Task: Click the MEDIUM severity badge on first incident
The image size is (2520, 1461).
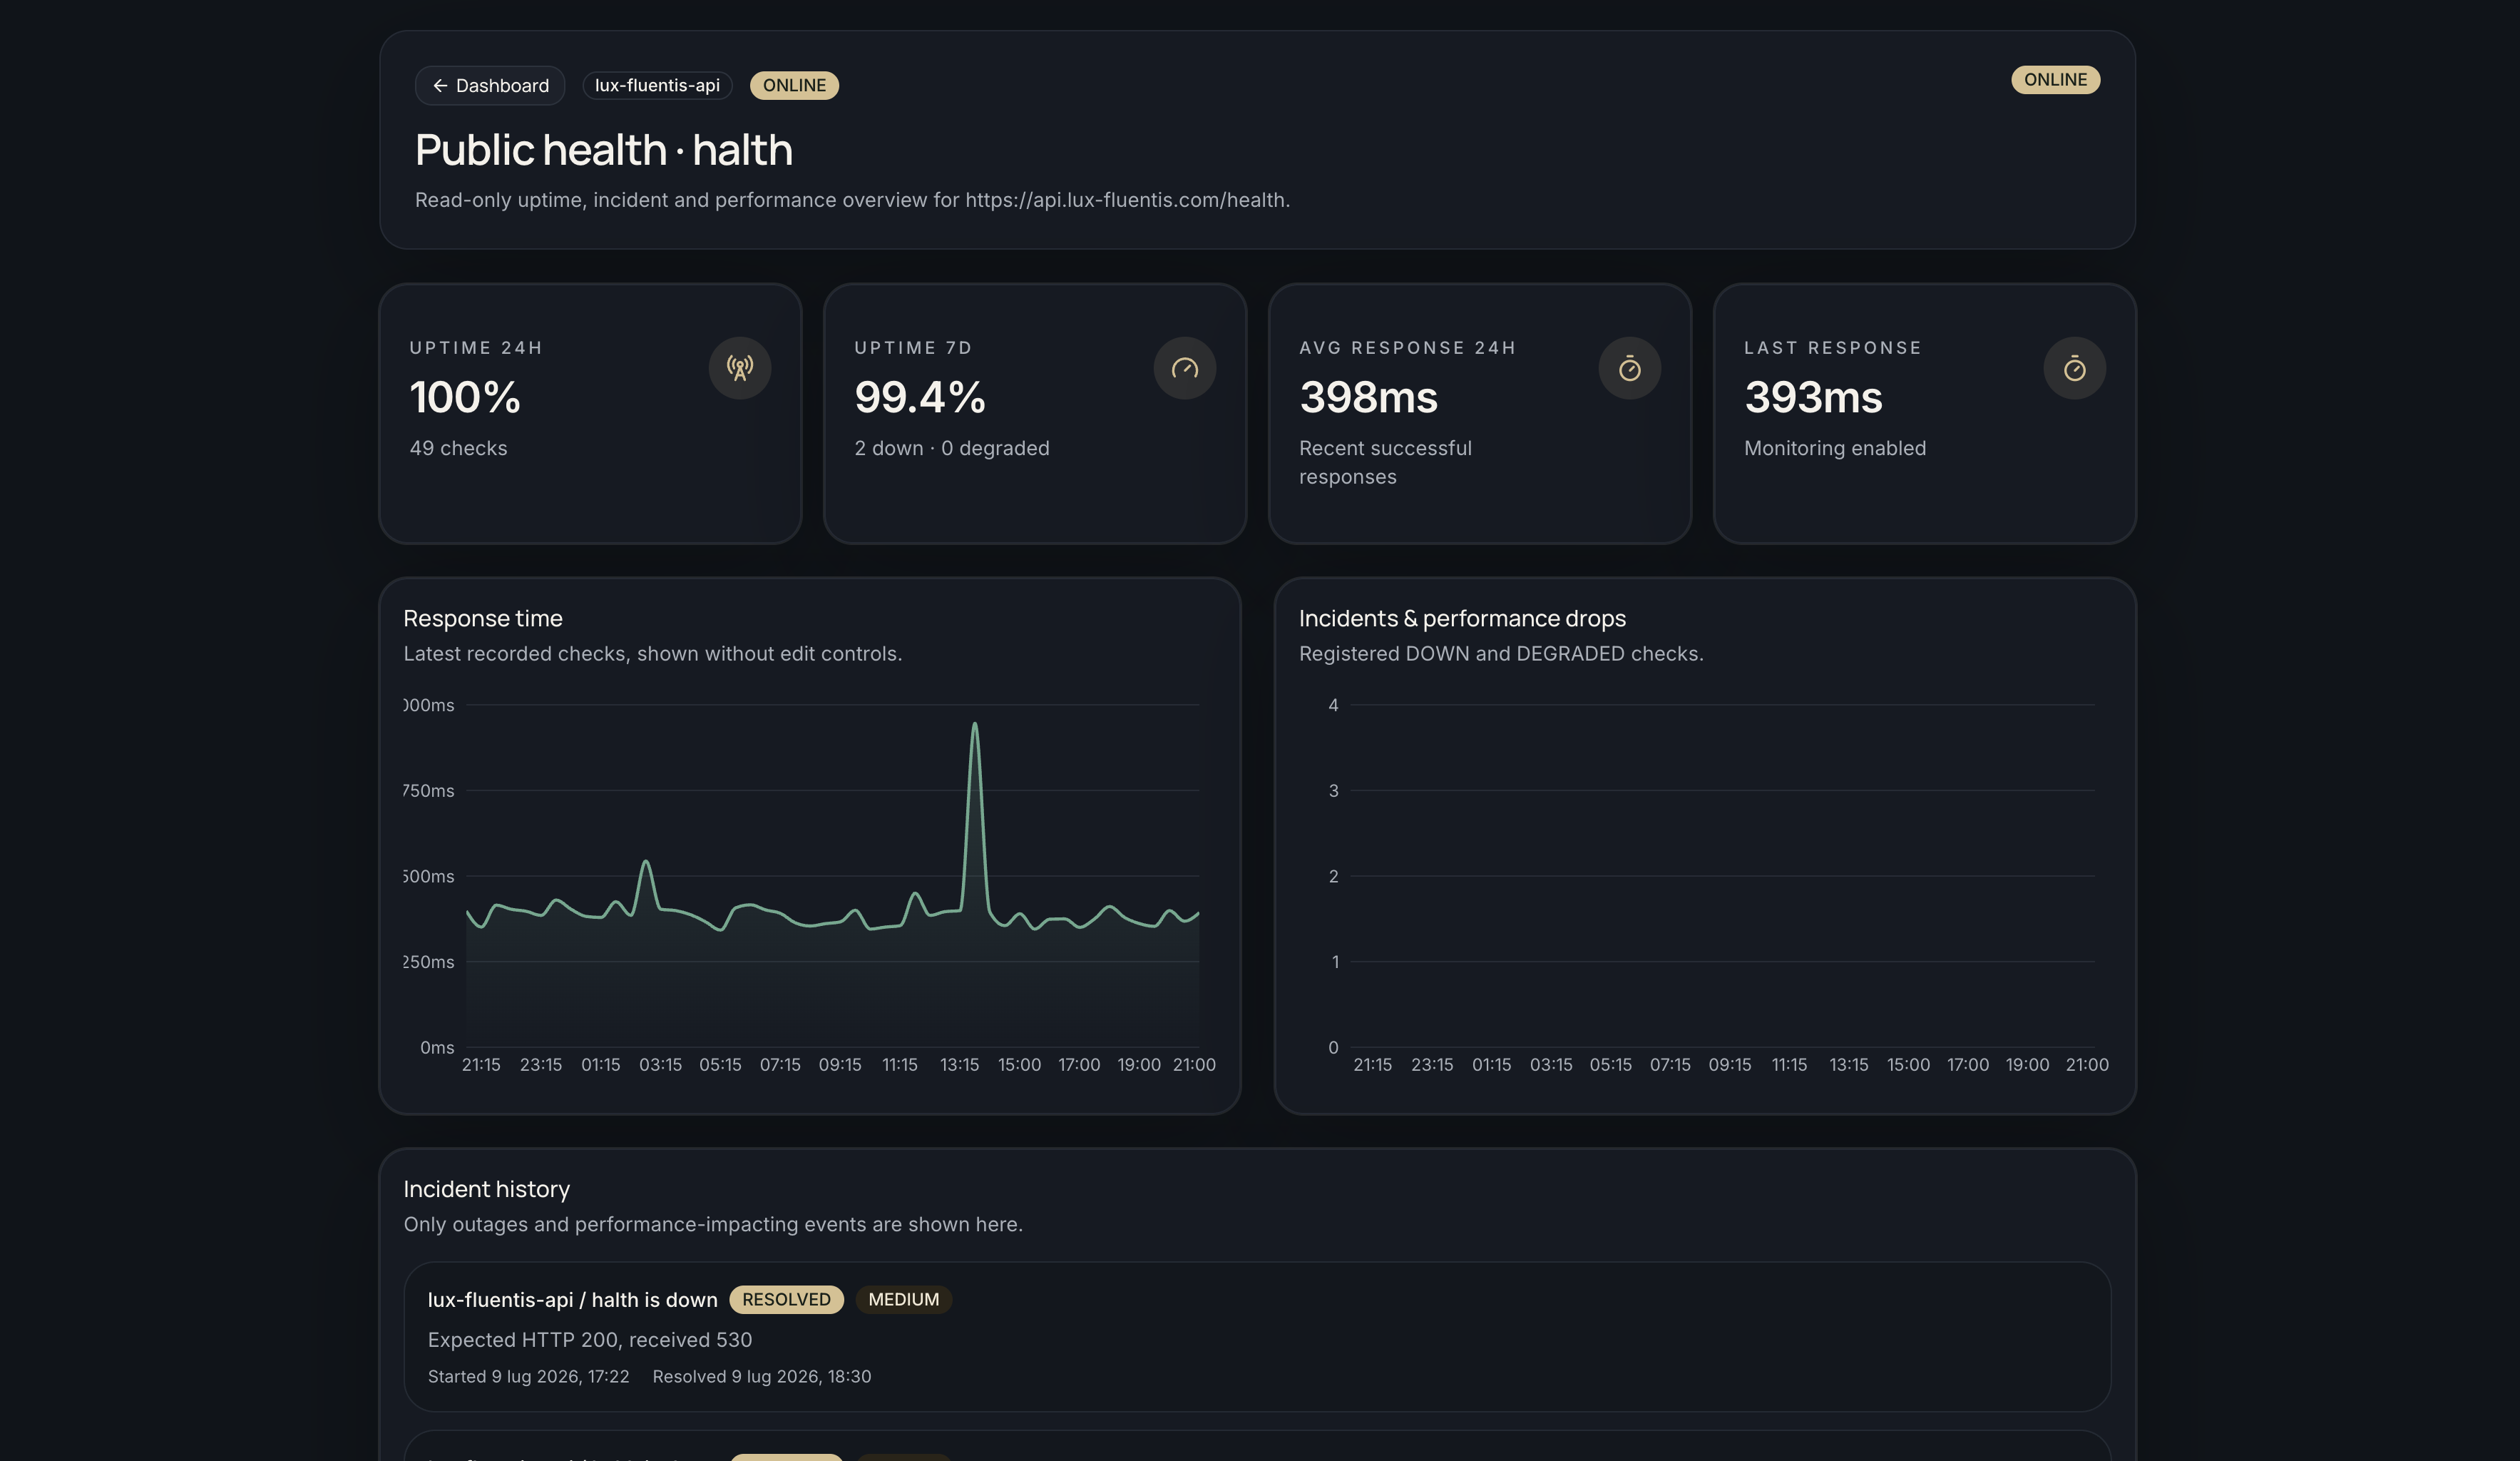Action: pyautogui.click(x=903, y=1300)
